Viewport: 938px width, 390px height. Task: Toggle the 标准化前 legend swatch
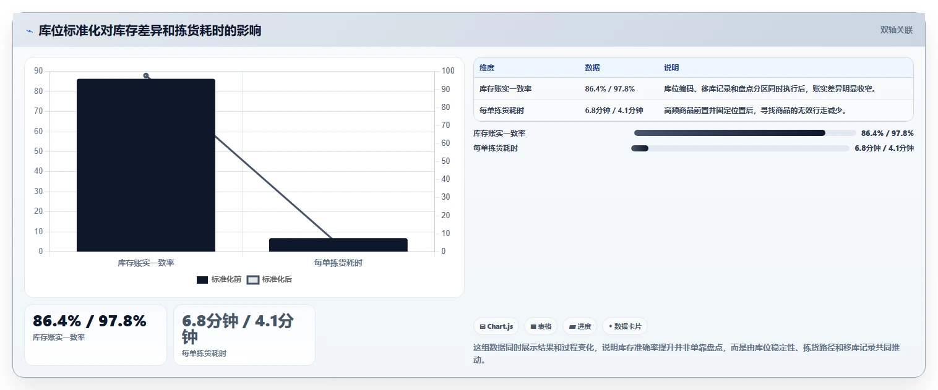pyautogui.click(x=202, y=280)
